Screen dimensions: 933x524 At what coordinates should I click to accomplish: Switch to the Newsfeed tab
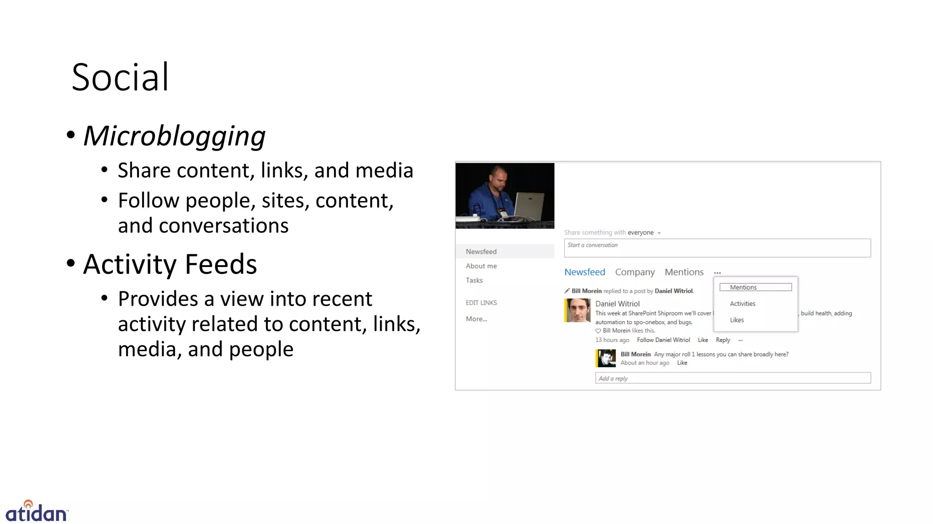(x=584, y=272)
